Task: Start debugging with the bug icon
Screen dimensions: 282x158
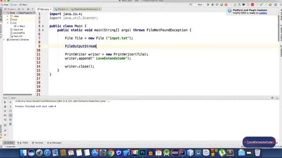Action: pyautogui.click(x=212, y=5)
